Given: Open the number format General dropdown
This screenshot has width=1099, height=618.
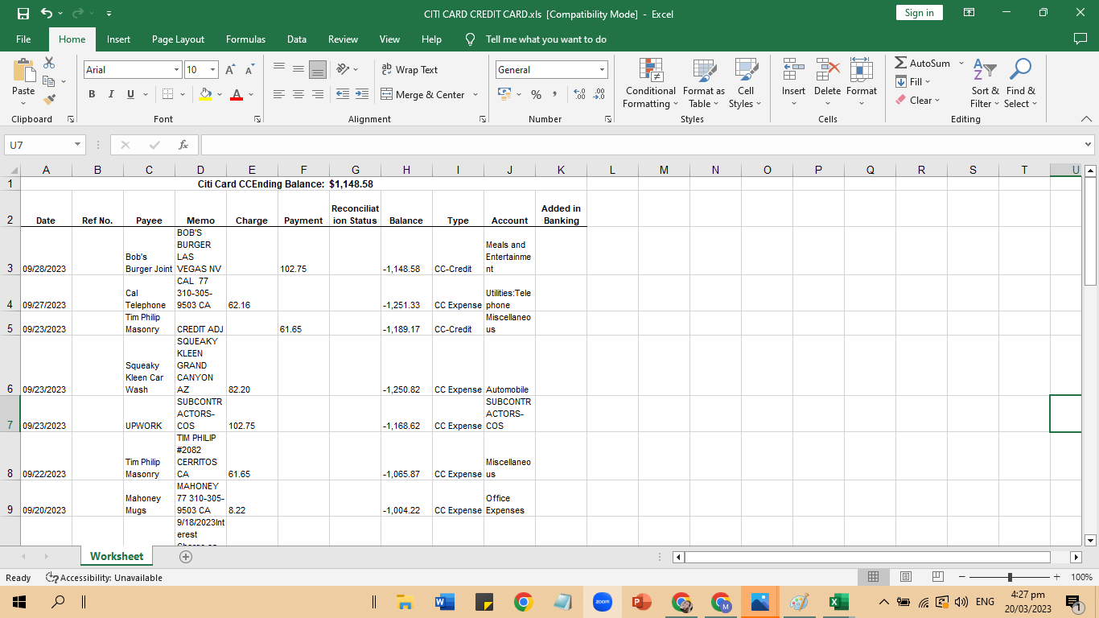Looking at the screenshot, I should click(602, 70).
